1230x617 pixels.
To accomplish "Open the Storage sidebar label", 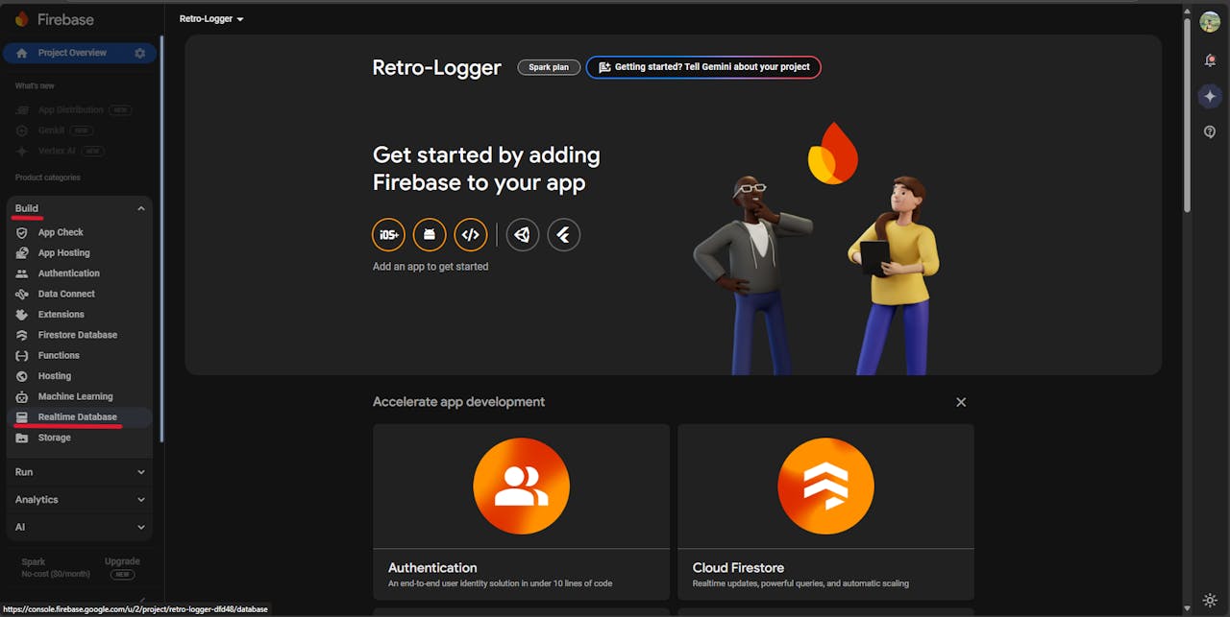I will [55, 438].
